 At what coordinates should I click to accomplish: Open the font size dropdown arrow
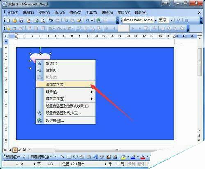click(x=171, y=21)
